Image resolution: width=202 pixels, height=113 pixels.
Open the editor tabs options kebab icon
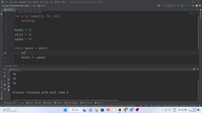[198, 9]
